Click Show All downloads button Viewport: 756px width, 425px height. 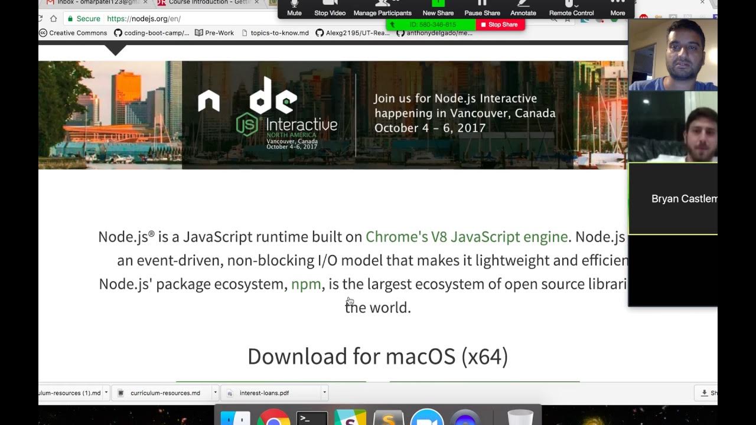click(x=707, y=393)
